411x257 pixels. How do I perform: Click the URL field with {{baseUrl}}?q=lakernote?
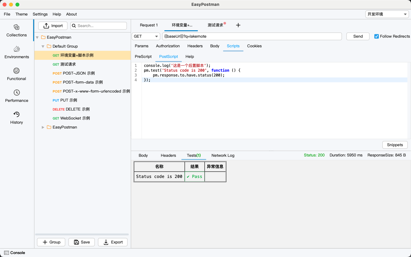click(x=252, y=36)
